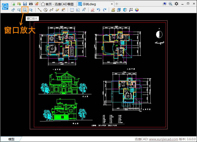Click the text annotation pencil-A icon

(63, 10)
